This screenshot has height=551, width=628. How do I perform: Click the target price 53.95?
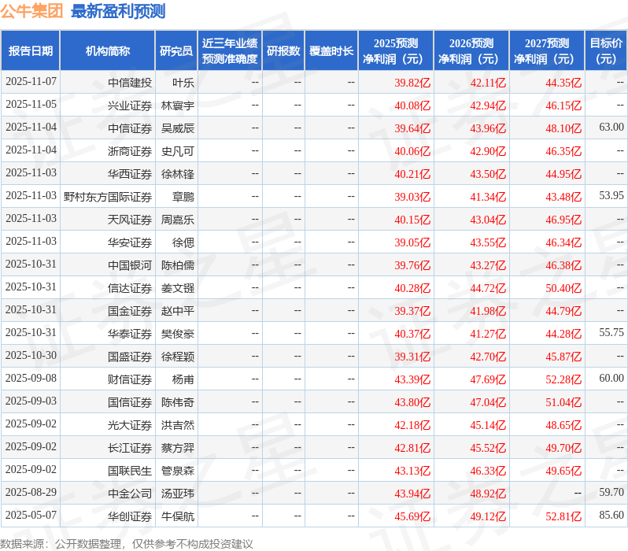[611, 196]
